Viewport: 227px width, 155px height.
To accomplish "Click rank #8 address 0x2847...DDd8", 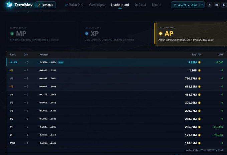I will pyautogui.click(x=48, y=127).
